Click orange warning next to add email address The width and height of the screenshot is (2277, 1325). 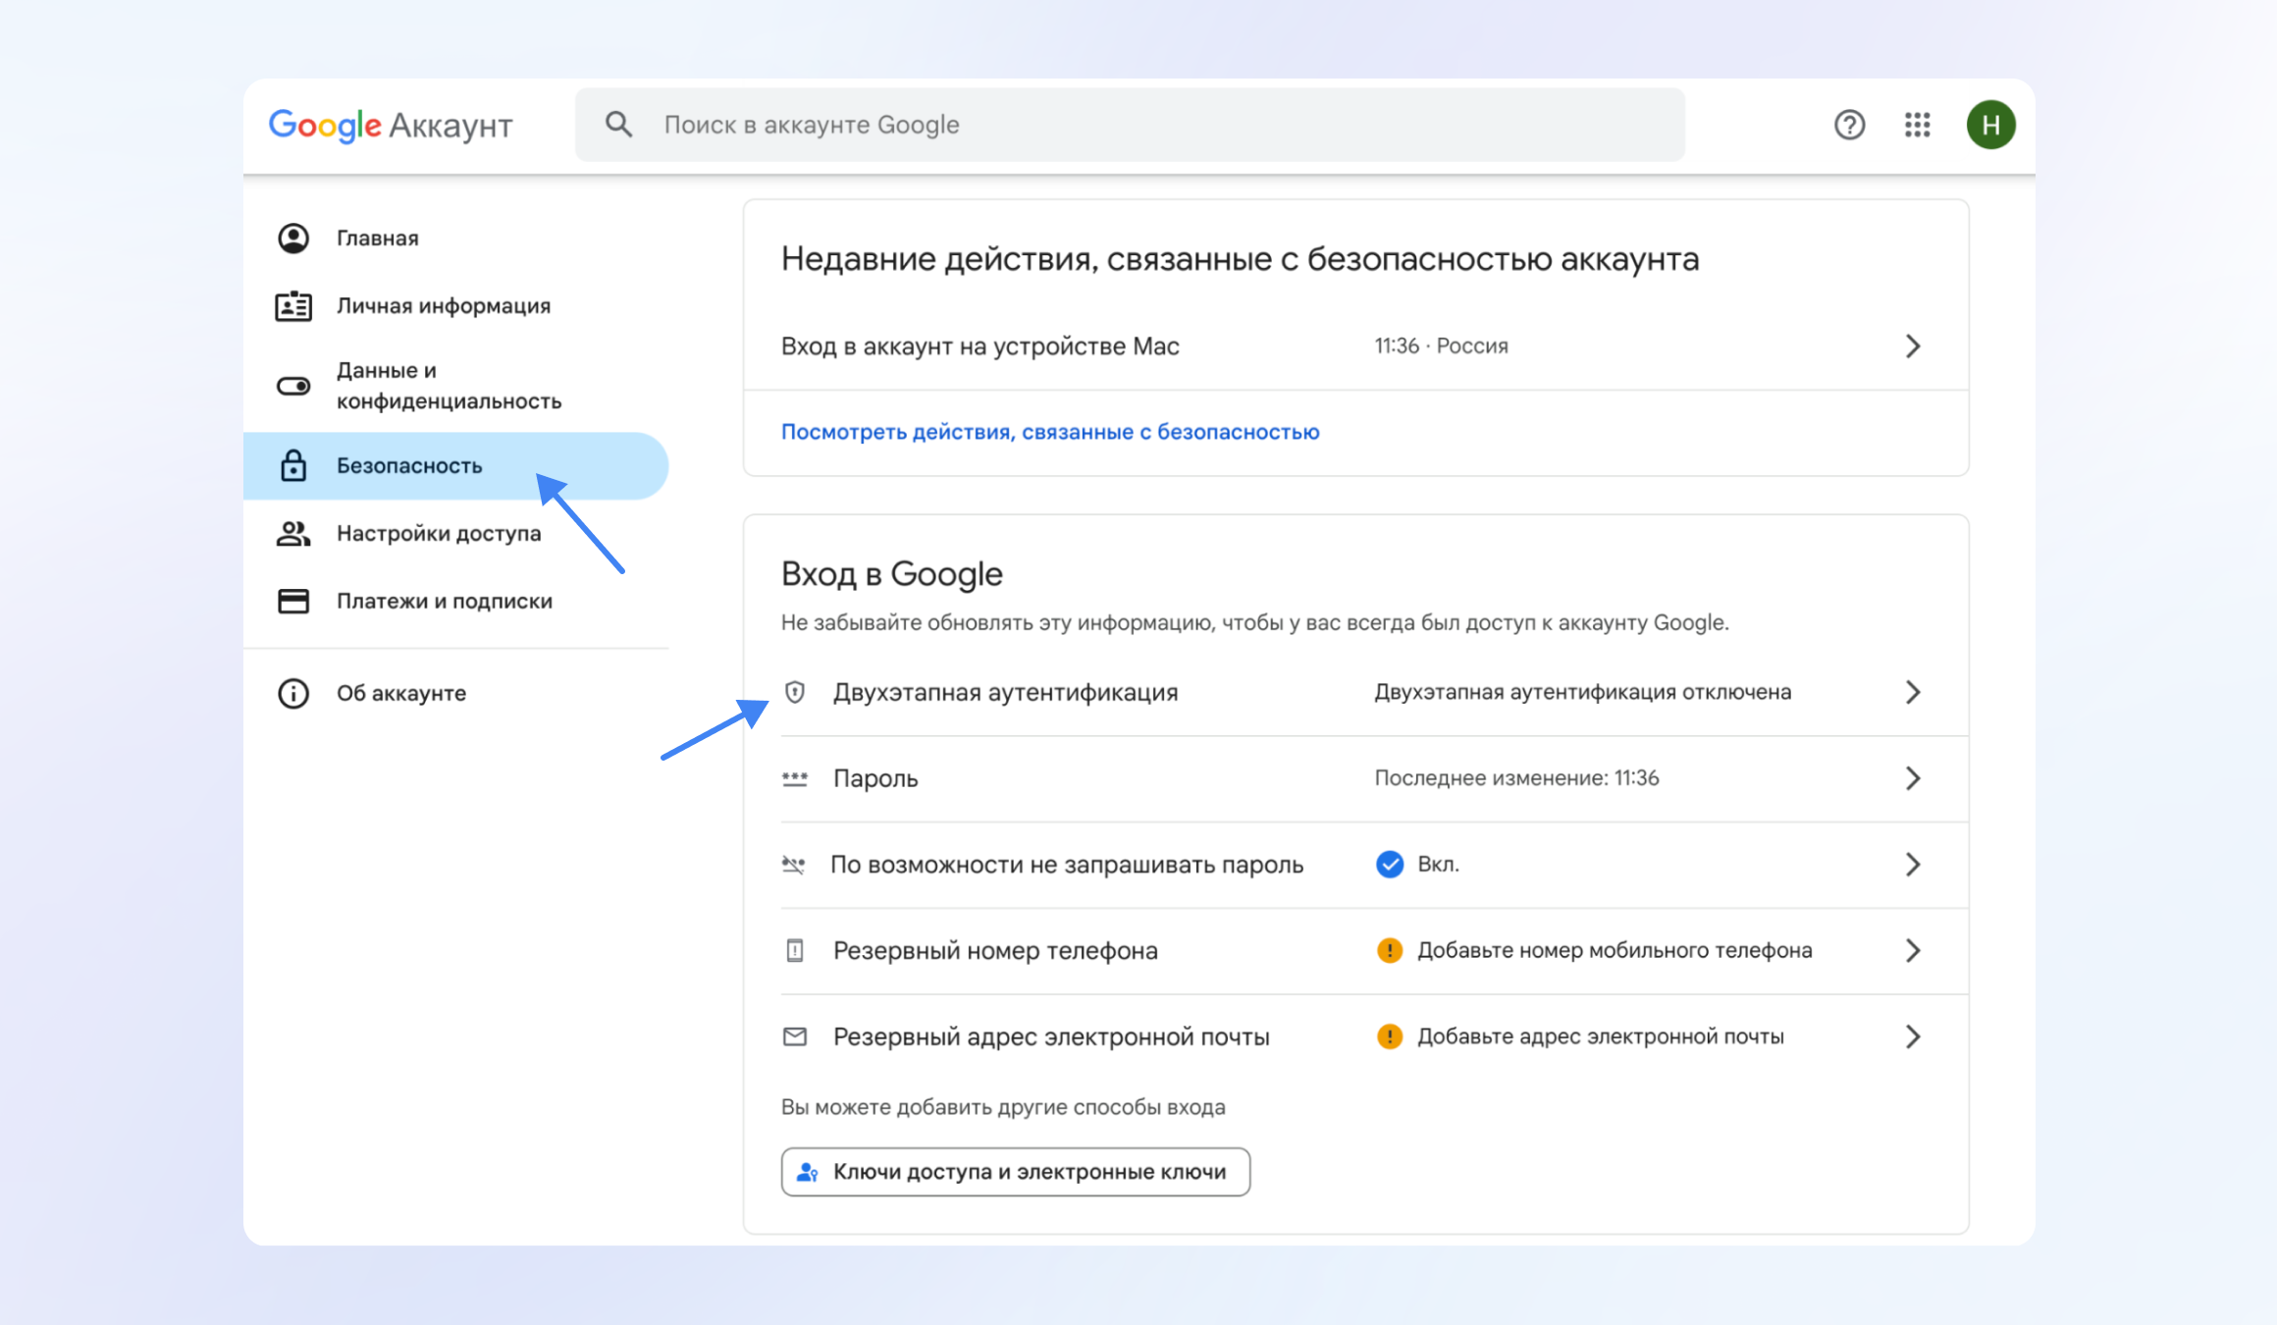[x=1390, y=1036]
